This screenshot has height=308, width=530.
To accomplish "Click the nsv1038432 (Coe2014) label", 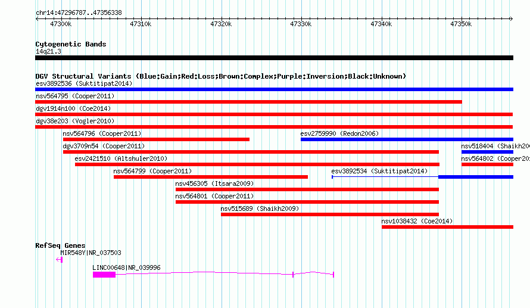I will pyautogui.click(x=417, y=221).
